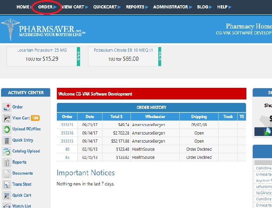Select the 05/07/18 shipping cell

(x=199, y=125)
